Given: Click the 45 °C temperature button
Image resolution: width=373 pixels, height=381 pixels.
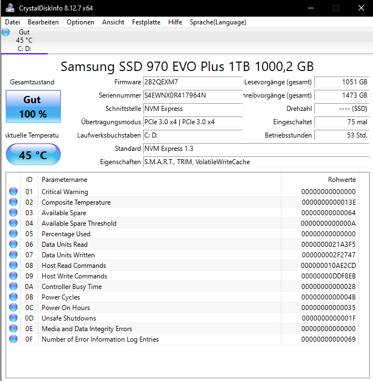Looking at the screenshot, I should 33,154.
